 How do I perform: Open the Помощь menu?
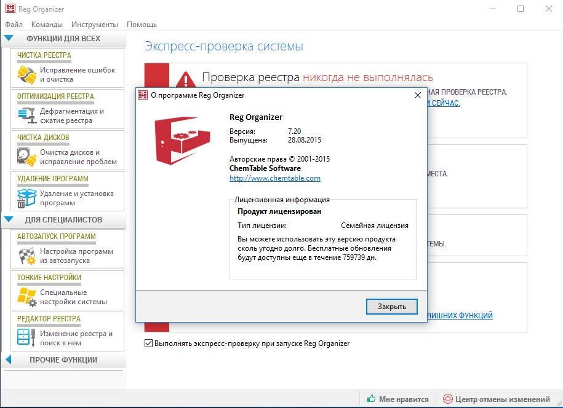tap(142, 25)
